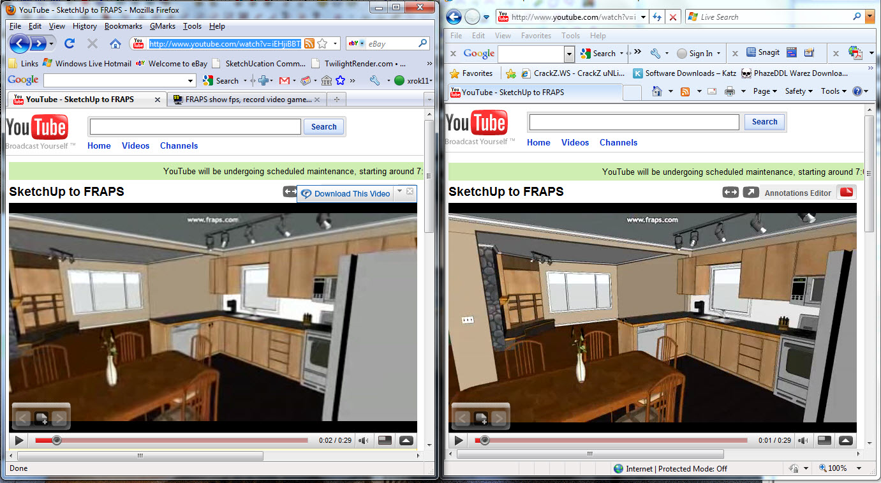Open IE Live Search provider dropdown

pos(870,17)
